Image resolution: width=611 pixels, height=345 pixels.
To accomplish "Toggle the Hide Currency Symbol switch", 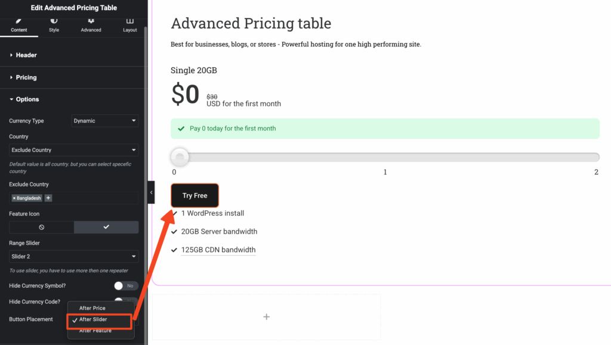I will pos(126,286).
